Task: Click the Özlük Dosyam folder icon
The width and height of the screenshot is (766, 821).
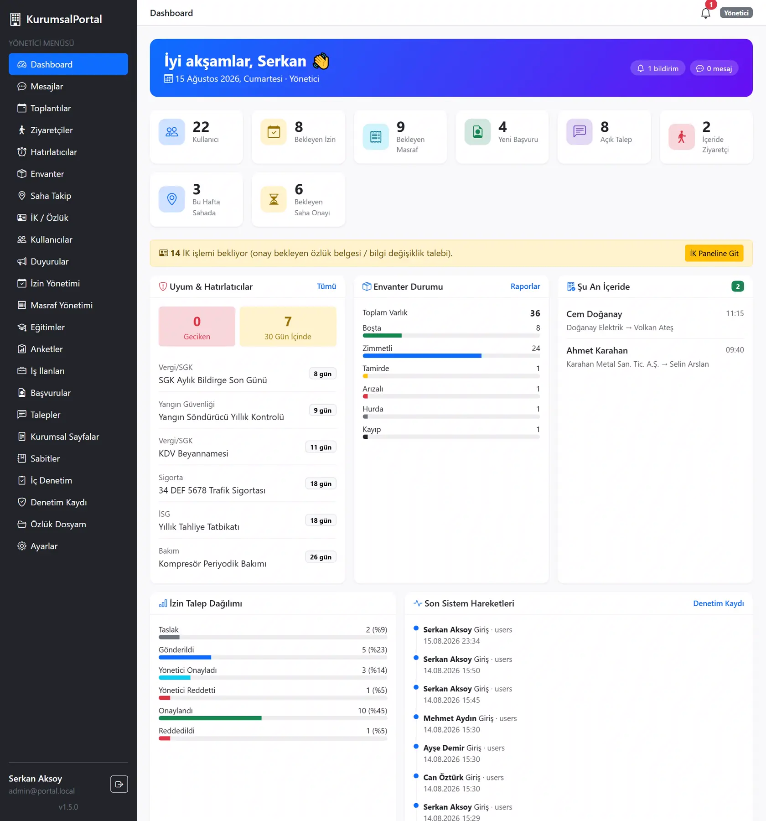Action: click(22, 524)
